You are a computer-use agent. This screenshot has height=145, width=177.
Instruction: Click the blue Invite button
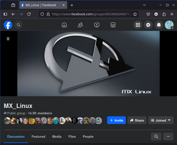click(x=116, y=120)
